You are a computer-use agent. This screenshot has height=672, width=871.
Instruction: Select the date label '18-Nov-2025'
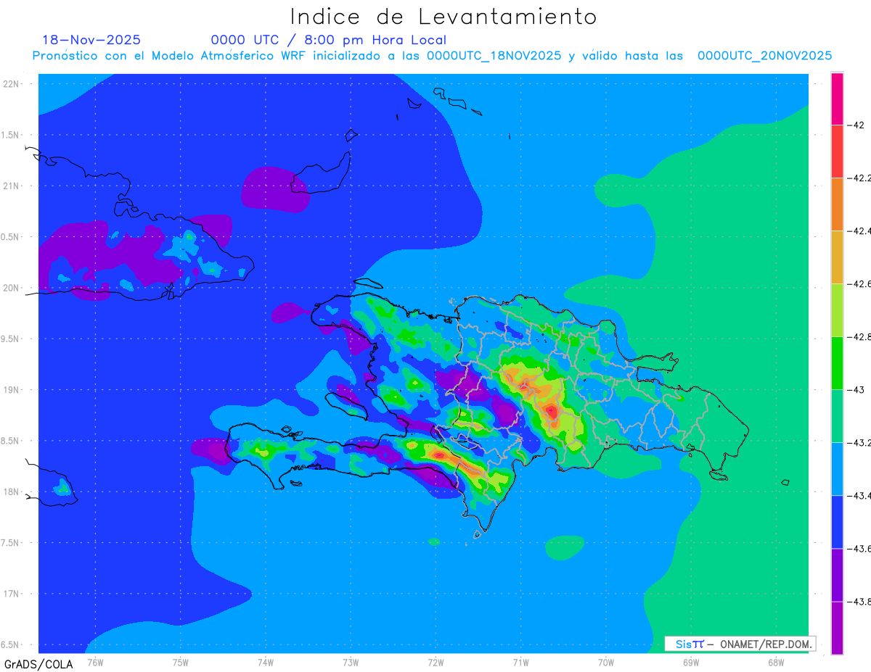point(91,40)
